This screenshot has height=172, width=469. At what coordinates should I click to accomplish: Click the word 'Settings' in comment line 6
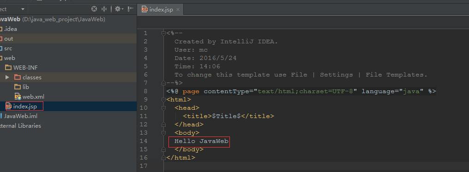pyautogui.click(x=336, y=75)
